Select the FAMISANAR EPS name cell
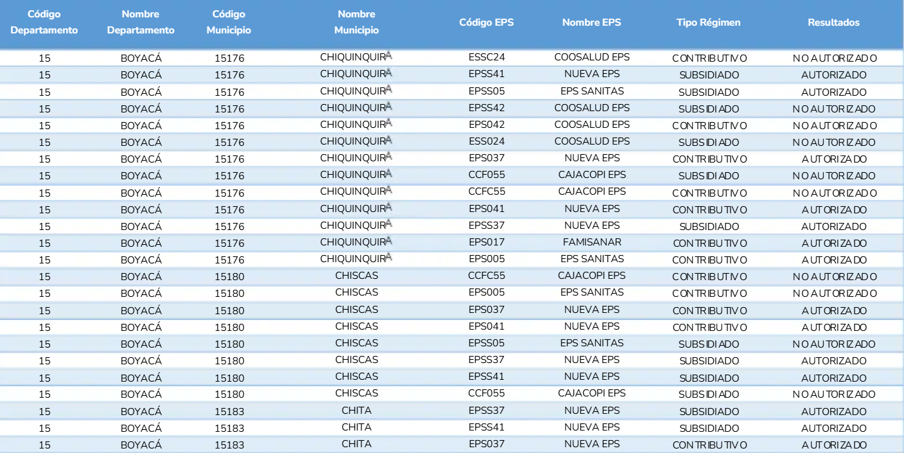This screenshot has height=453, width=904. (x=591, y=242)
